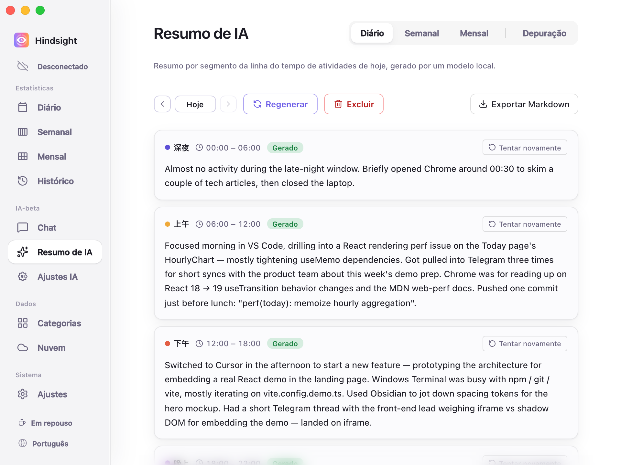Switch to the Diário summary tab

point(372,33)
